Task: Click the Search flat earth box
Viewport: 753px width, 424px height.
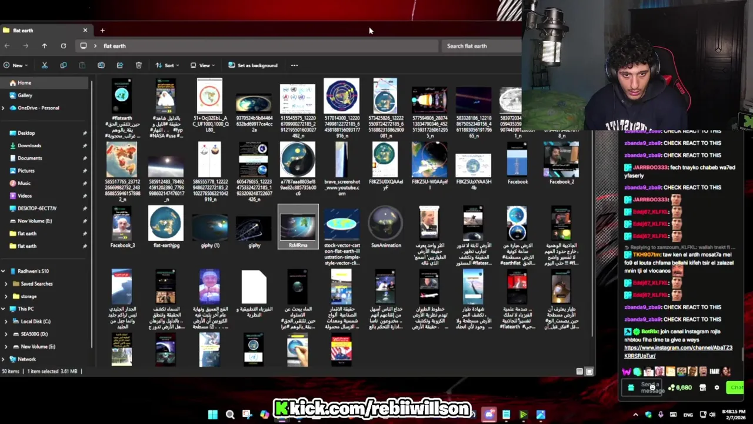Action: pos(481,46)
